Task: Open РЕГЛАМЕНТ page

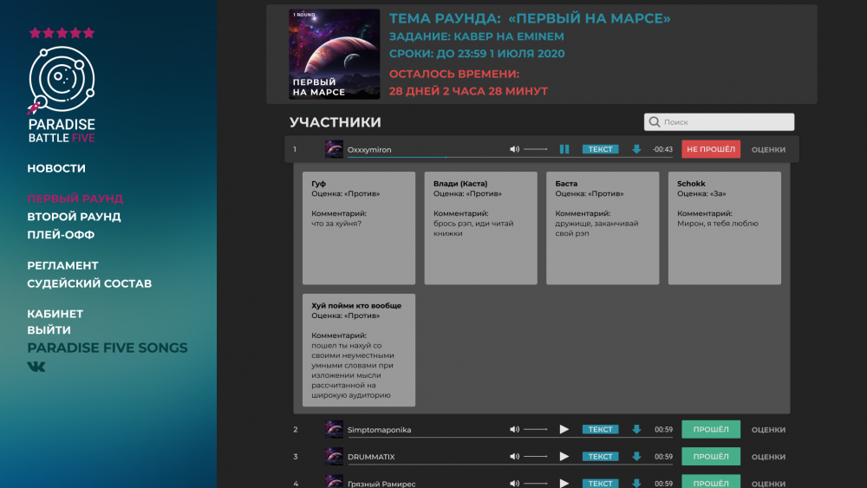Action: [63, 265]
